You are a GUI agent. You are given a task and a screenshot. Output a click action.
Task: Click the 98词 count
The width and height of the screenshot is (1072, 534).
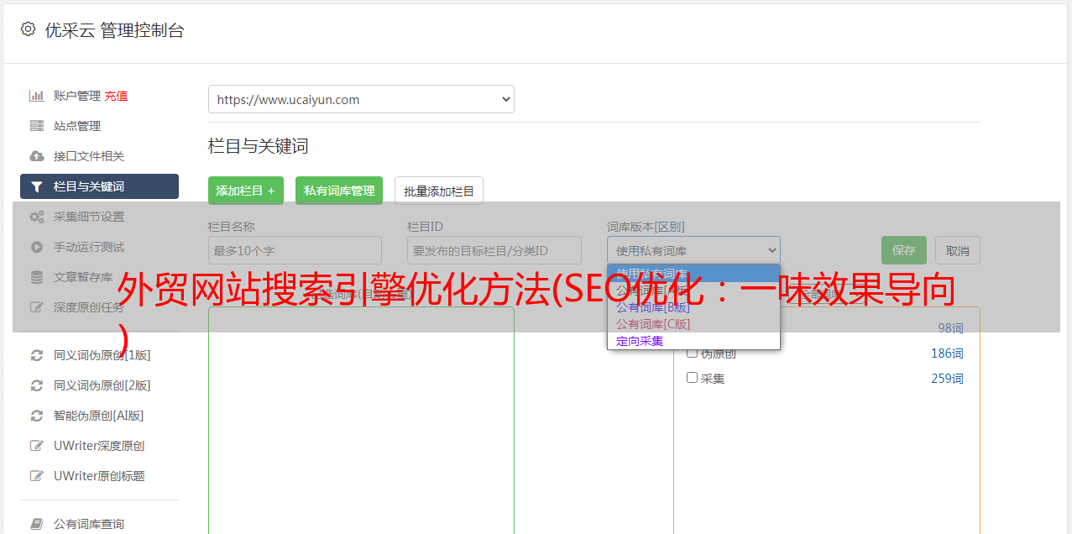tap(950, 328)
